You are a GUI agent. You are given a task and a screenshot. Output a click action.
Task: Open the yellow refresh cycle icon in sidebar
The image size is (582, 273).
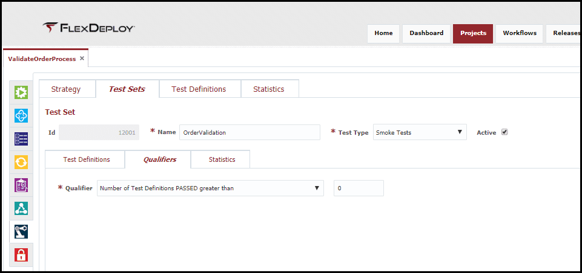21,162
